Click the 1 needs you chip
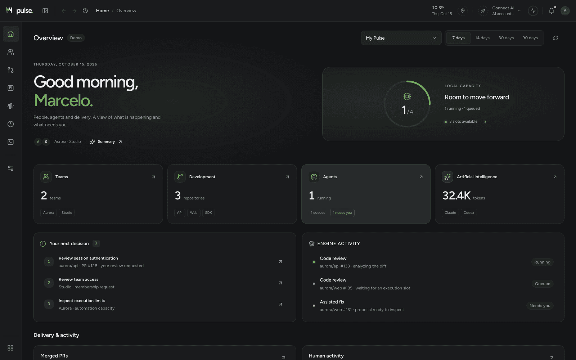The width and height of the screenshot is (576, 360). coord(342,213)
